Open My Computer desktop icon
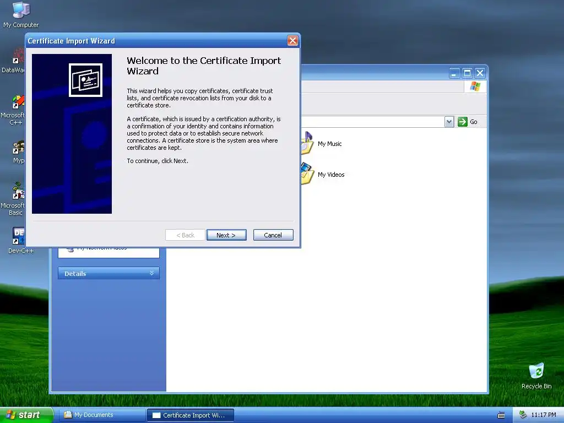This screenshot has height=423, width=564. [20, 15]
